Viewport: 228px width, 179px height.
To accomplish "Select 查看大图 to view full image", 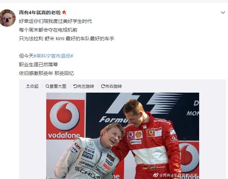I will (58, 86).
